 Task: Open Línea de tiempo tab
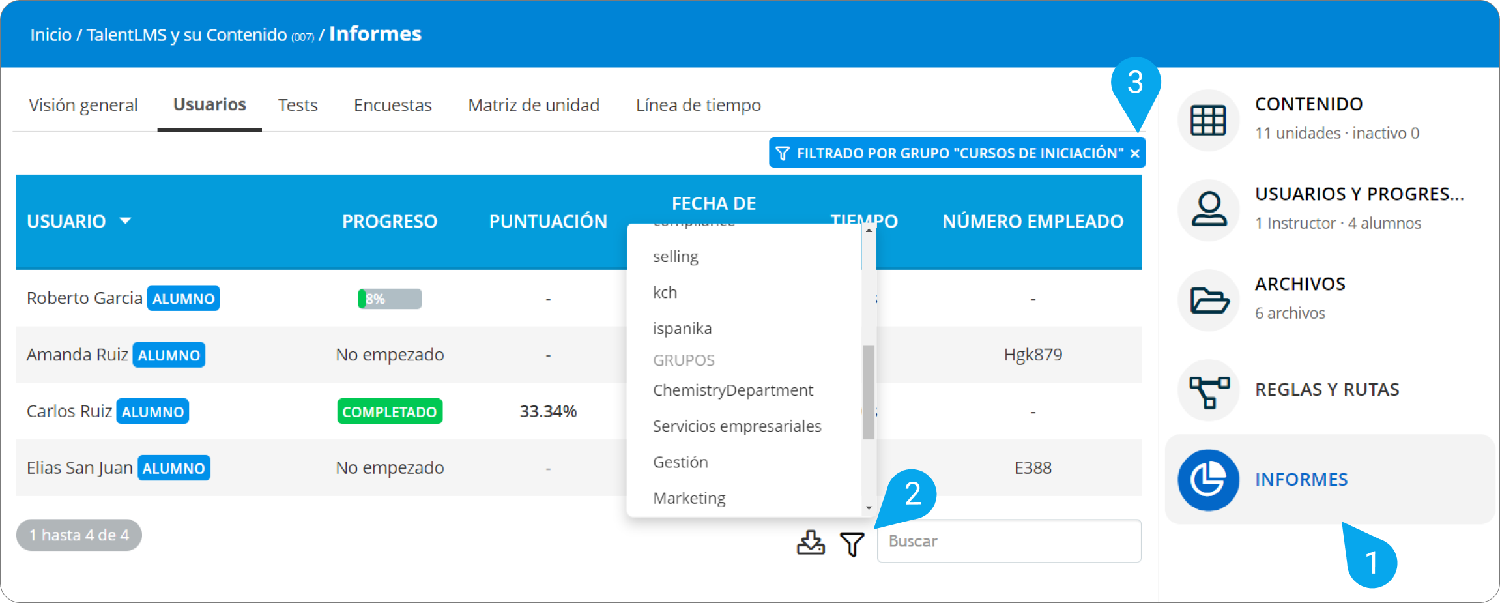tap(698, 105)
